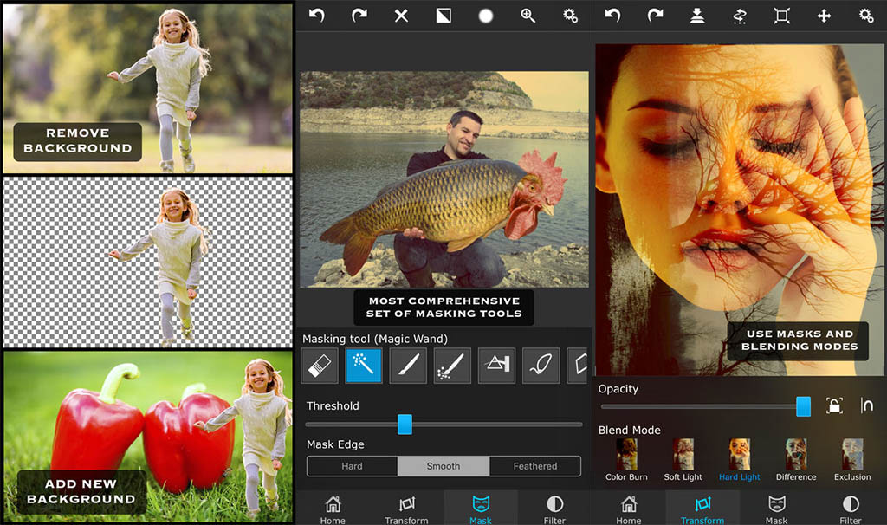Click the flip layer icon
Viewport: 887px width, 525px height.
click(x=740, y=16)
